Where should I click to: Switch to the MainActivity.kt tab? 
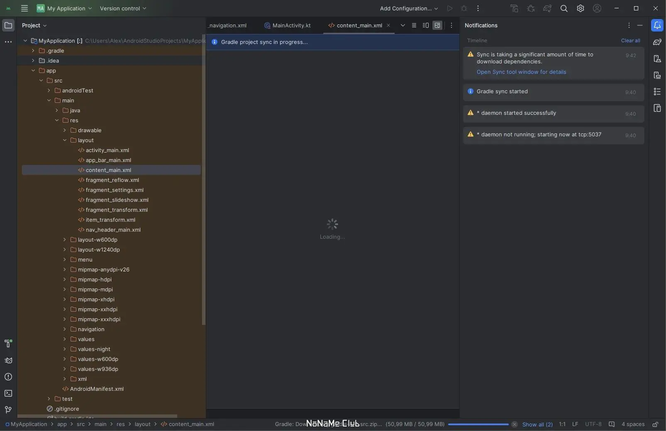(292, 26)
